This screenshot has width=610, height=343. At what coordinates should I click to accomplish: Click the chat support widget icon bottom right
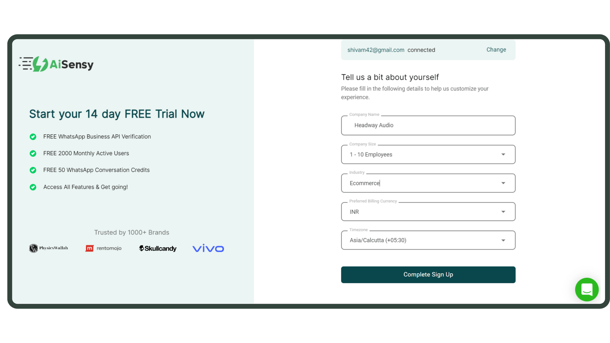coord(587,289)
